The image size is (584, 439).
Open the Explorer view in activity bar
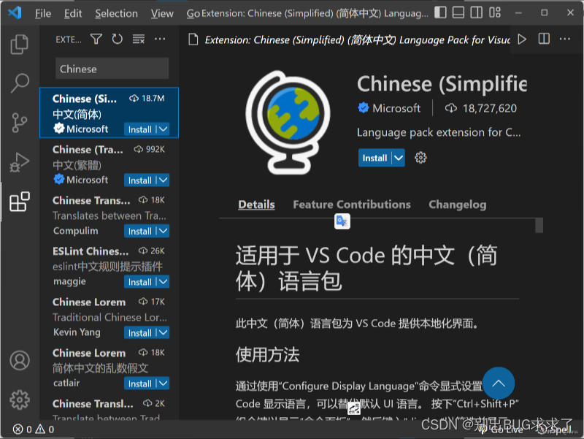pos(20,44)
